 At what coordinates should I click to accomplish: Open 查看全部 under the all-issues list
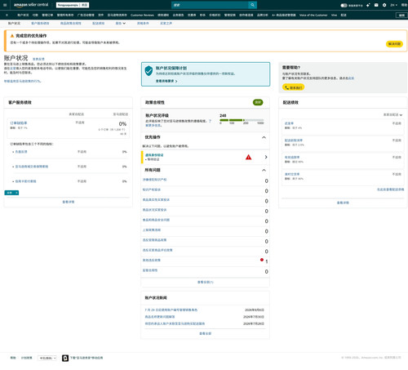pos(206,282)
